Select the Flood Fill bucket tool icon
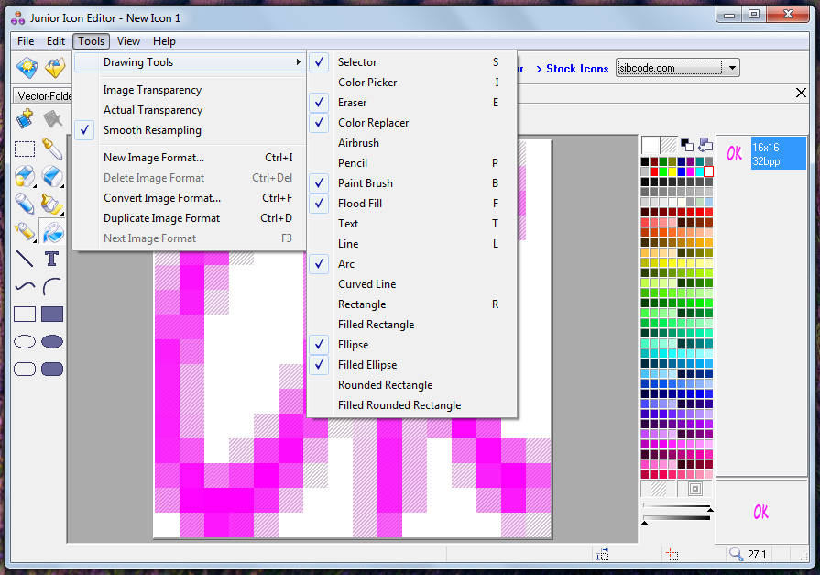 click(x=52, y=232)
